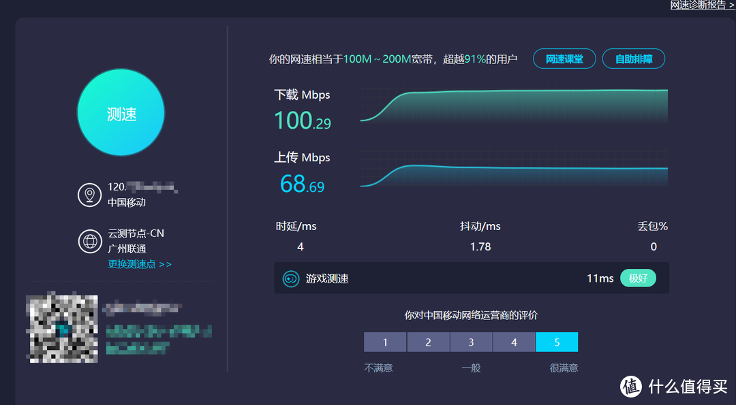
Task: Open the 自助排障 troubleshooting tool
Action: pos(633,59)
